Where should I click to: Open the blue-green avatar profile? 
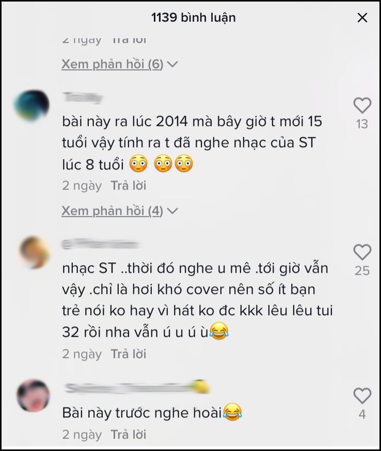(32, 105)
